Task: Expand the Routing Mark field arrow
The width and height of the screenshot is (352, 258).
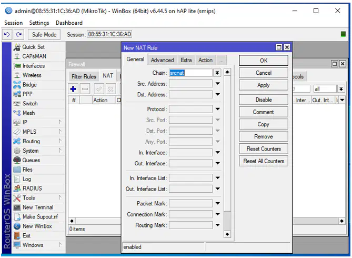Action: (217, 225)
